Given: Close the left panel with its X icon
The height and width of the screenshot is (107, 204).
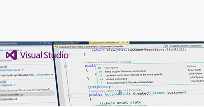Looking at the screenshot, I should [49, 43].
